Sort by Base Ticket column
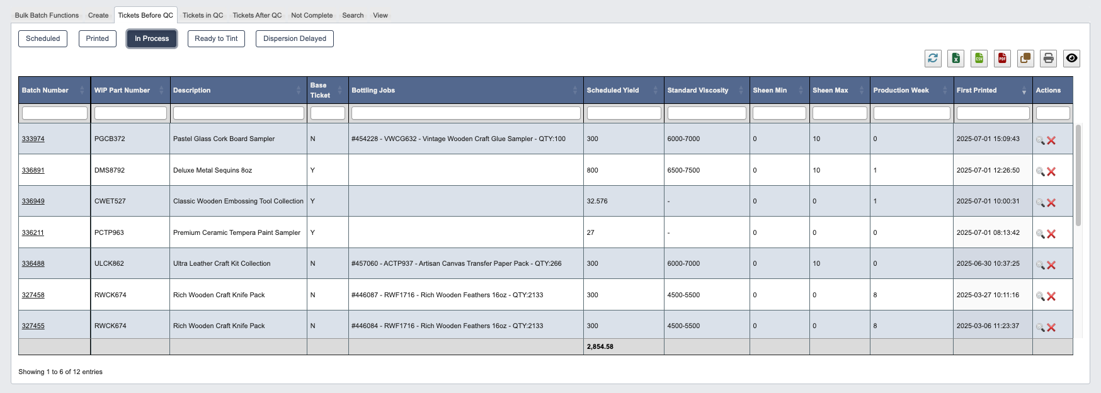 click(328, 90)
